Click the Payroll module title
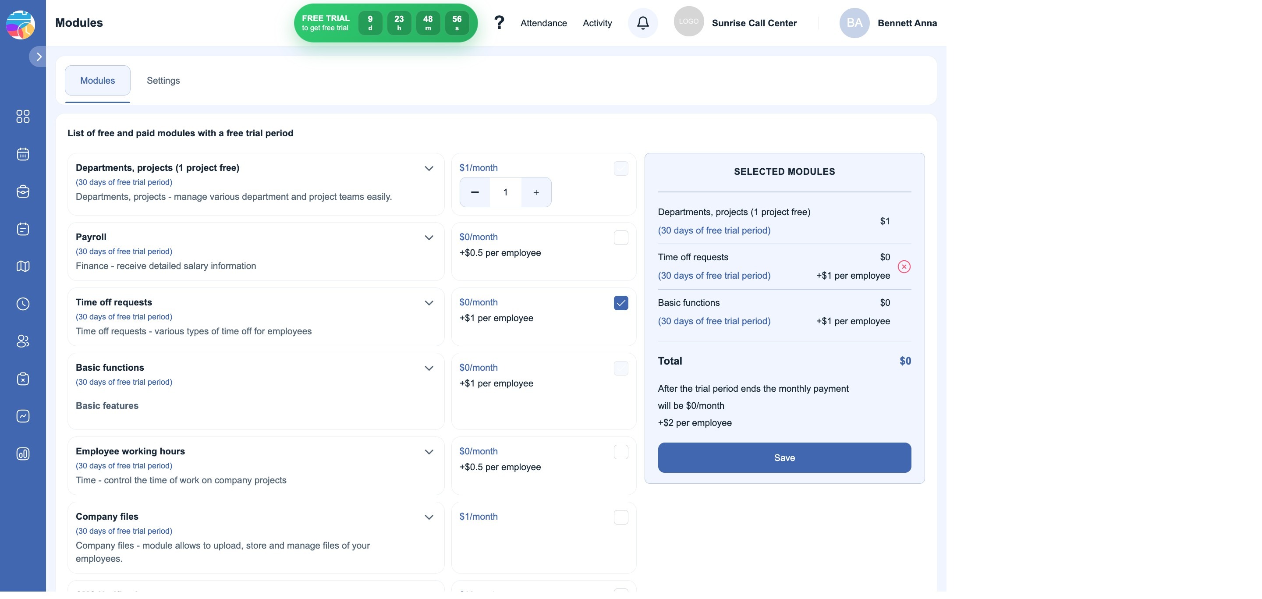Image resolution: width=1262 pixels, height=599 pixels. pos(91,237)
